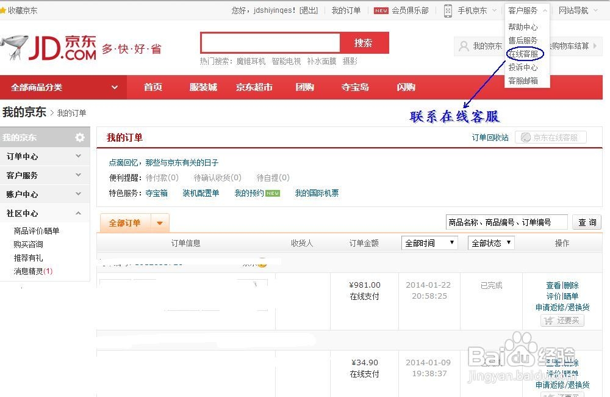Click 消息精灵(1) in the sidebar
The image size is (610, 397).
click(32, 271)
